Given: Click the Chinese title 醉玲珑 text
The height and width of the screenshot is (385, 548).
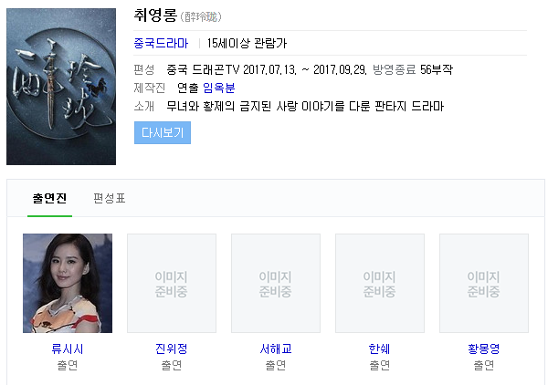Looking at the screenshot, I should pos(201,16).
